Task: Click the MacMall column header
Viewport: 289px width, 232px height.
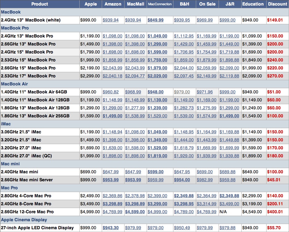Action: pyautogui.click(x=136, y=4)
